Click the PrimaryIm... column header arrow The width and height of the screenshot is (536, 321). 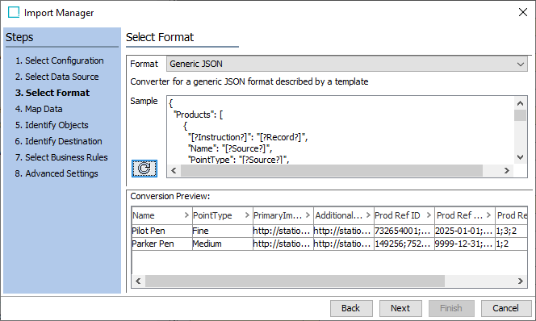click(308, 215)
